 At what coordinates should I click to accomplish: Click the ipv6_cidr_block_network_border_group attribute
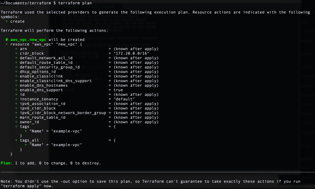[63, 113]
